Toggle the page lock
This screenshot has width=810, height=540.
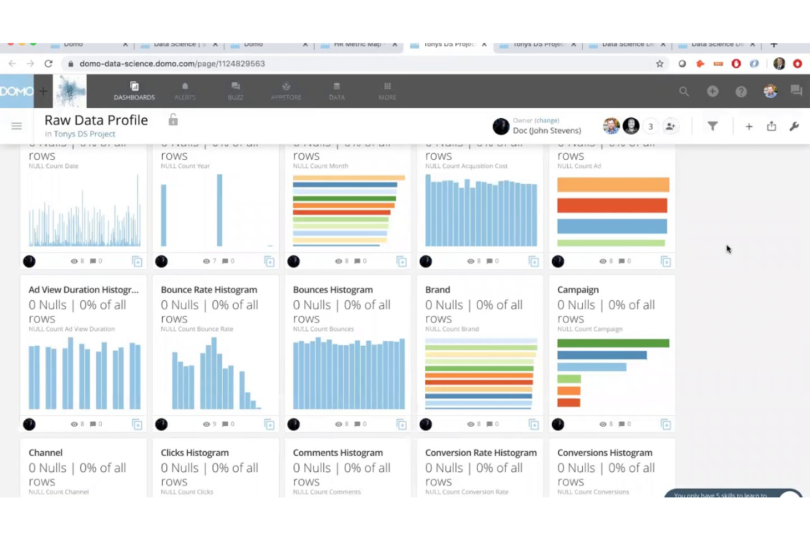point(173,119)
